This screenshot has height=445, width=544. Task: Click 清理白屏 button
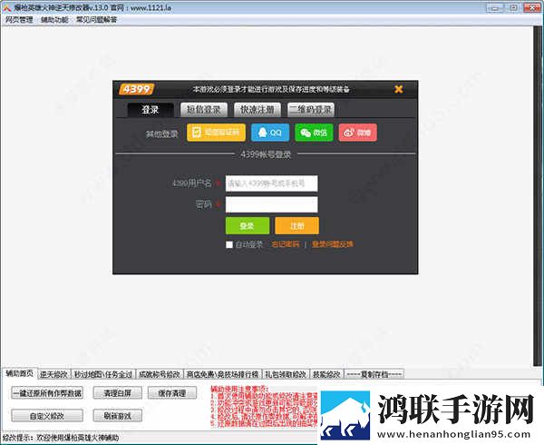pos(118,393)
